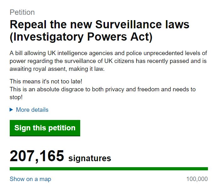Click the heading line (Investigatory Powers Act)
The image size is (218, 193).
(81, 37)
